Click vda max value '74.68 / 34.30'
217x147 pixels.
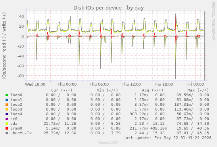coord(193,124)
